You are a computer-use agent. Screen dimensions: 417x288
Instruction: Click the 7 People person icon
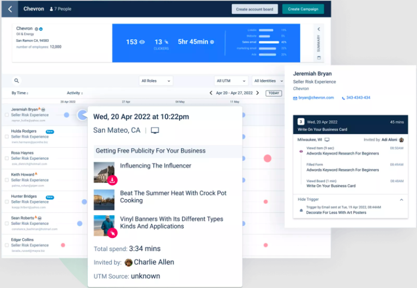[x=51, y=9]
